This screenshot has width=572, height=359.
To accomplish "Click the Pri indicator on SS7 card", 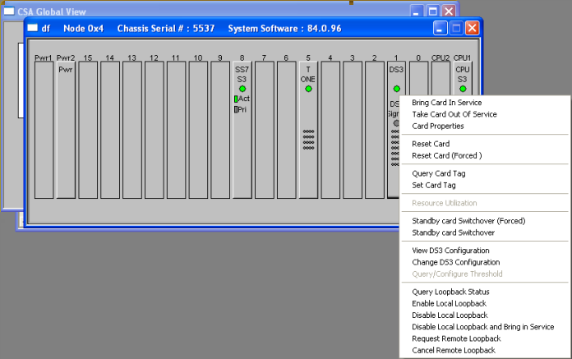I will (x=241, y=108).
